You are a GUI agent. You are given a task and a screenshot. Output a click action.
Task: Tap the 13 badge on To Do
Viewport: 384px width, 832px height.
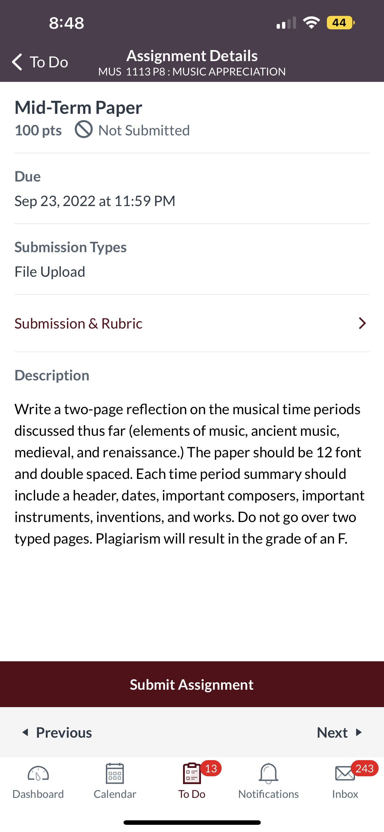coord(211,769)
